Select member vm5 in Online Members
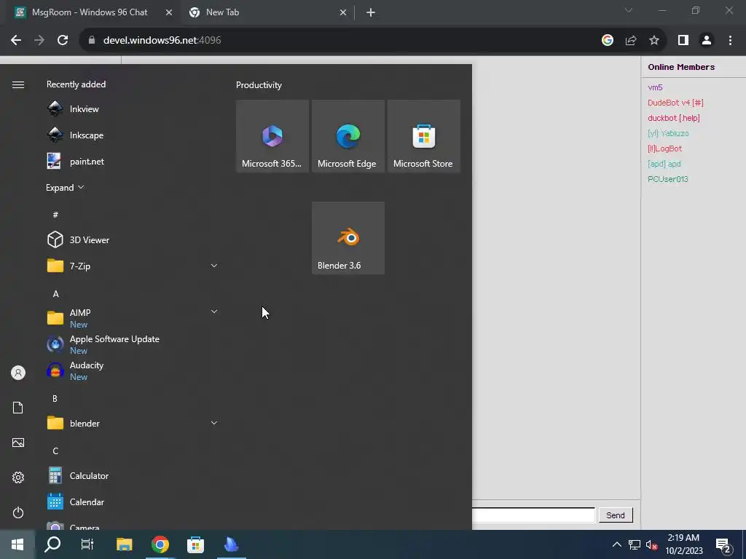Viewport: 746px width, 559px height. click(655, 87)
